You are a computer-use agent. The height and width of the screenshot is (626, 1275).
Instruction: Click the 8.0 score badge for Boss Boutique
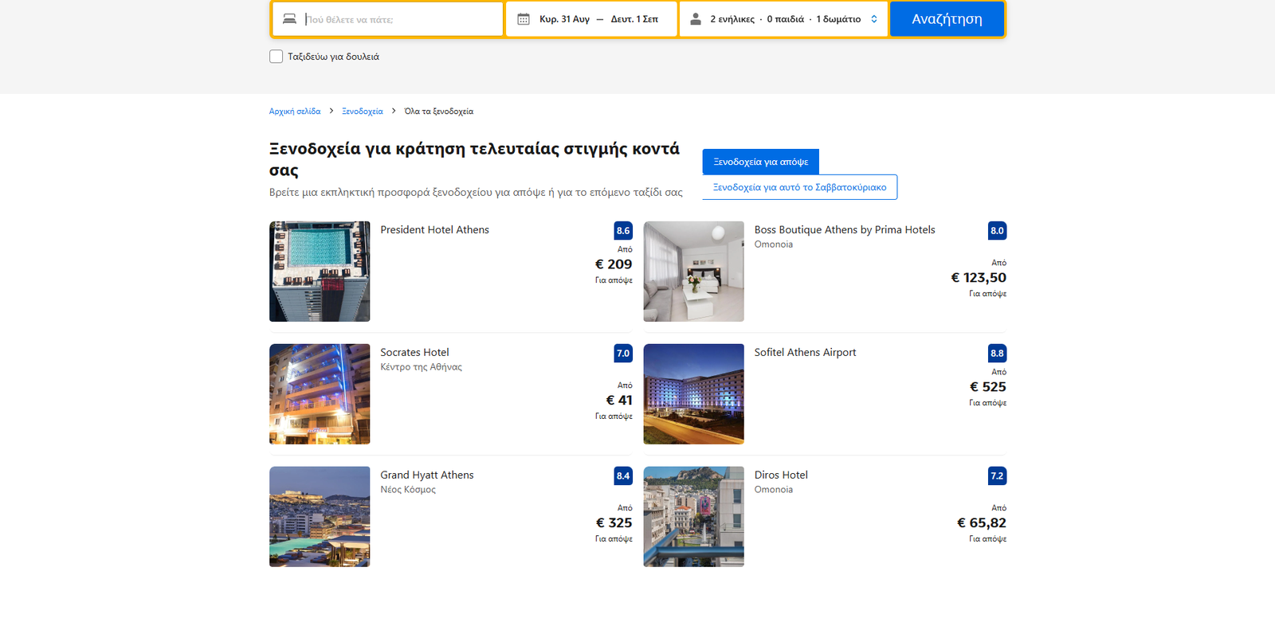pos(997,231)
